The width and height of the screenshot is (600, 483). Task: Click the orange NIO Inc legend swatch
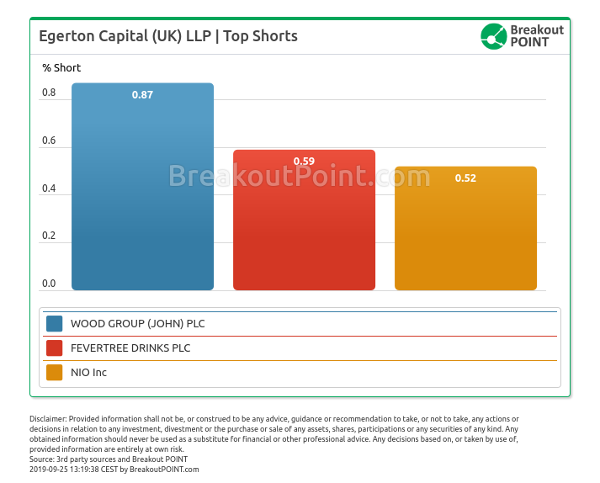(55, 373)
